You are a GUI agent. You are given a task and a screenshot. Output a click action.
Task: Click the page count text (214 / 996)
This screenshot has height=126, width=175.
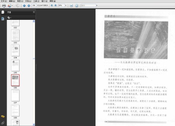[x=43, y=5]
